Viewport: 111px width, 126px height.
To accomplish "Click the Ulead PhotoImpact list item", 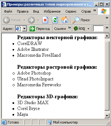I will (x=35, y=79).
